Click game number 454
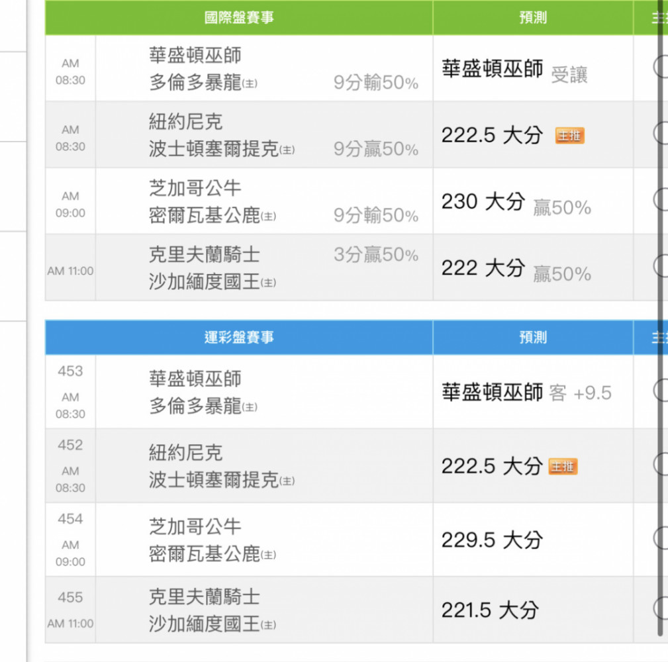 pyautogui.click(x=70, y=519)
